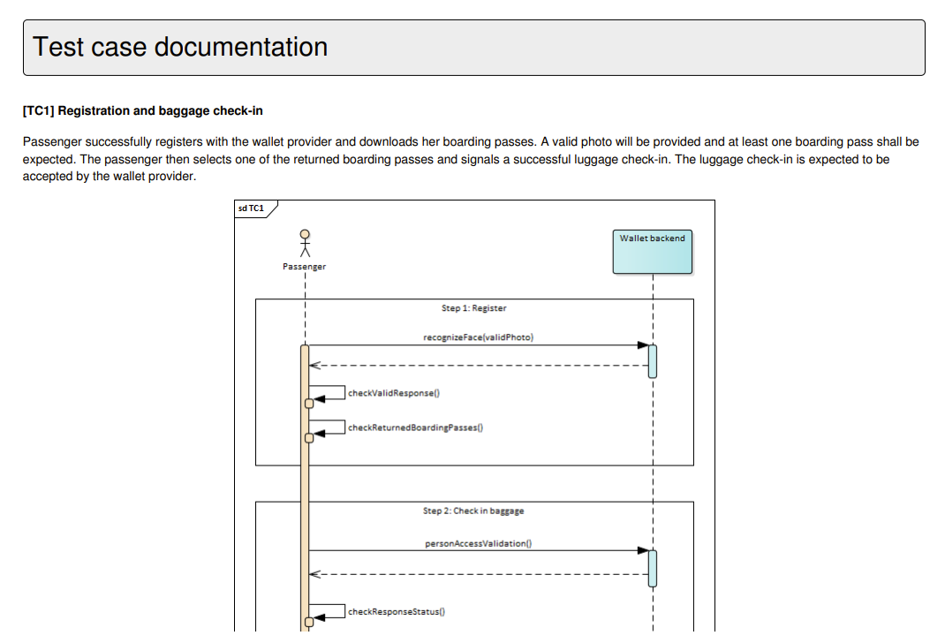Viewport: 945px width, 643px height.
Task: Click the checkReturnedBoardingPasses() label
Action: coord(415,427)
